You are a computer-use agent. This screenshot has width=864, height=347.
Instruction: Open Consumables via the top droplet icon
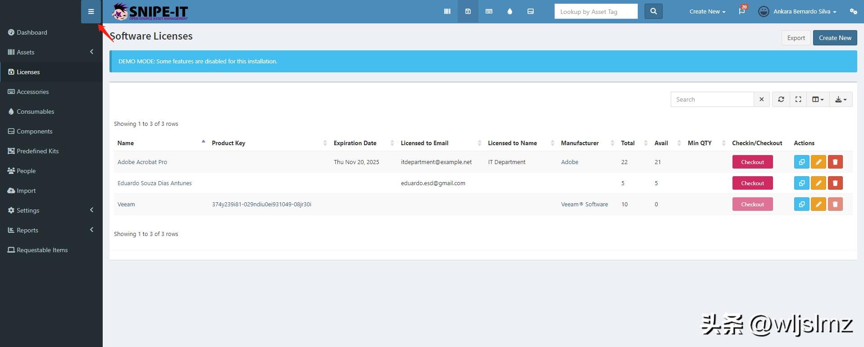point(509,12)
